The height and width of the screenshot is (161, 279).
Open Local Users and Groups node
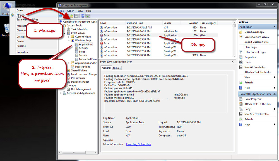click(84, 74)
